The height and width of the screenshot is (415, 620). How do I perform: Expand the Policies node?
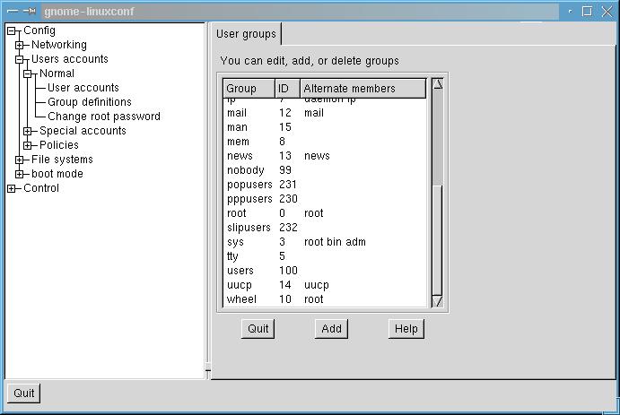[27, 145]
